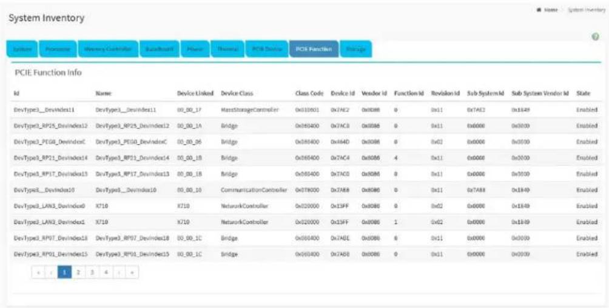Open the Power tab

[x=195, y=49]
